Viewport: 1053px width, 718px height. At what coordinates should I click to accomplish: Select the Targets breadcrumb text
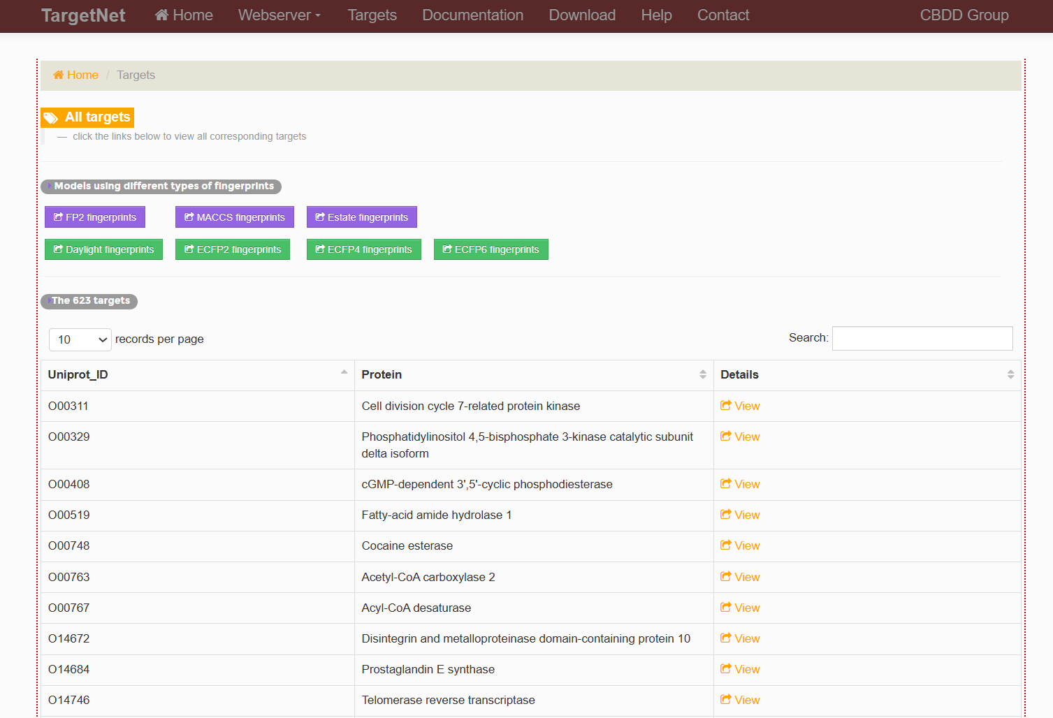pos(136,75)
